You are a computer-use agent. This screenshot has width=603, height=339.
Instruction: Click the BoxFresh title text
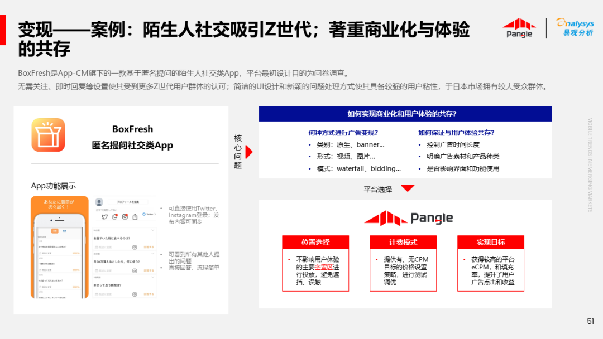pos(133,129)
